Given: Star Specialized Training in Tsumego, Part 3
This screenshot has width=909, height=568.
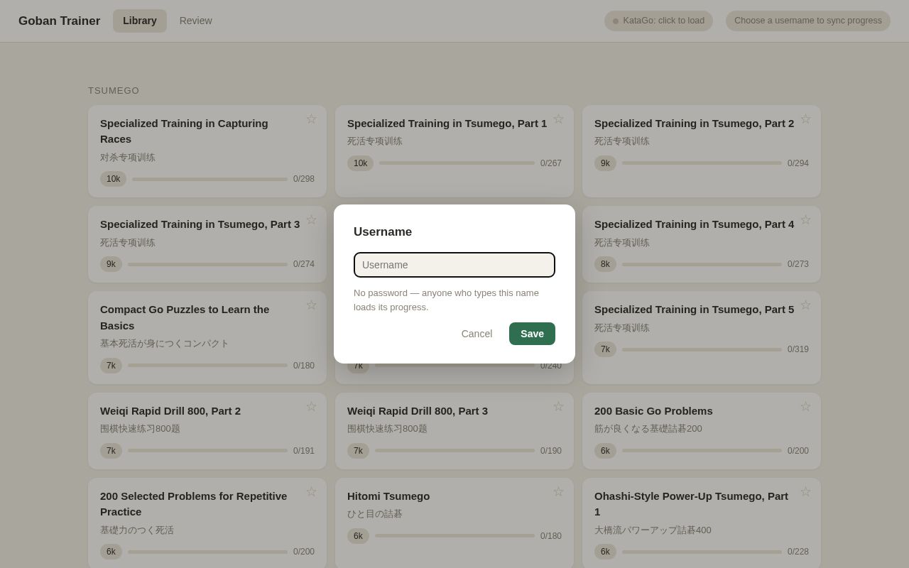Looking at the screenshot, I should click(311, 220).
